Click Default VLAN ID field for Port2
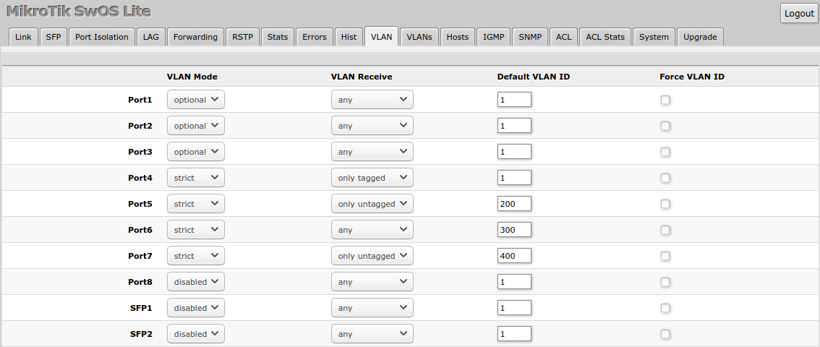Screen dimensions: 820x347 tap(514, 126)
